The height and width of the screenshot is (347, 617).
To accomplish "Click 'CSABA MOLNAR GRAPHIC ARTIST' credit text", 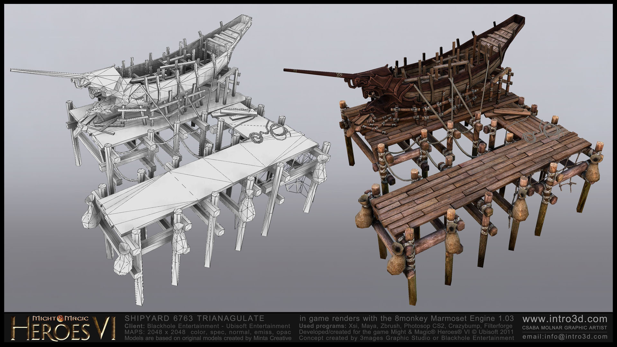I will tap(565, 328).
